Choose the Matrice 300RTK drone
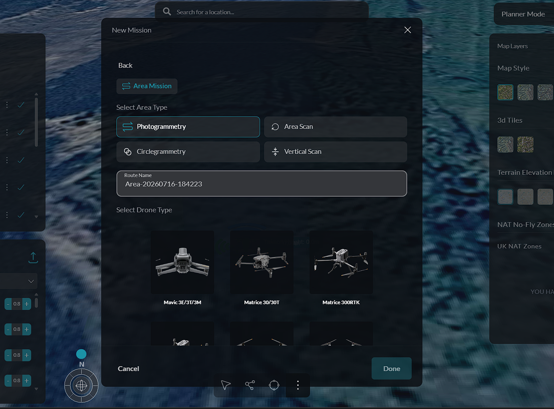Viewport: 554px width, 409px height. [341, 262]
